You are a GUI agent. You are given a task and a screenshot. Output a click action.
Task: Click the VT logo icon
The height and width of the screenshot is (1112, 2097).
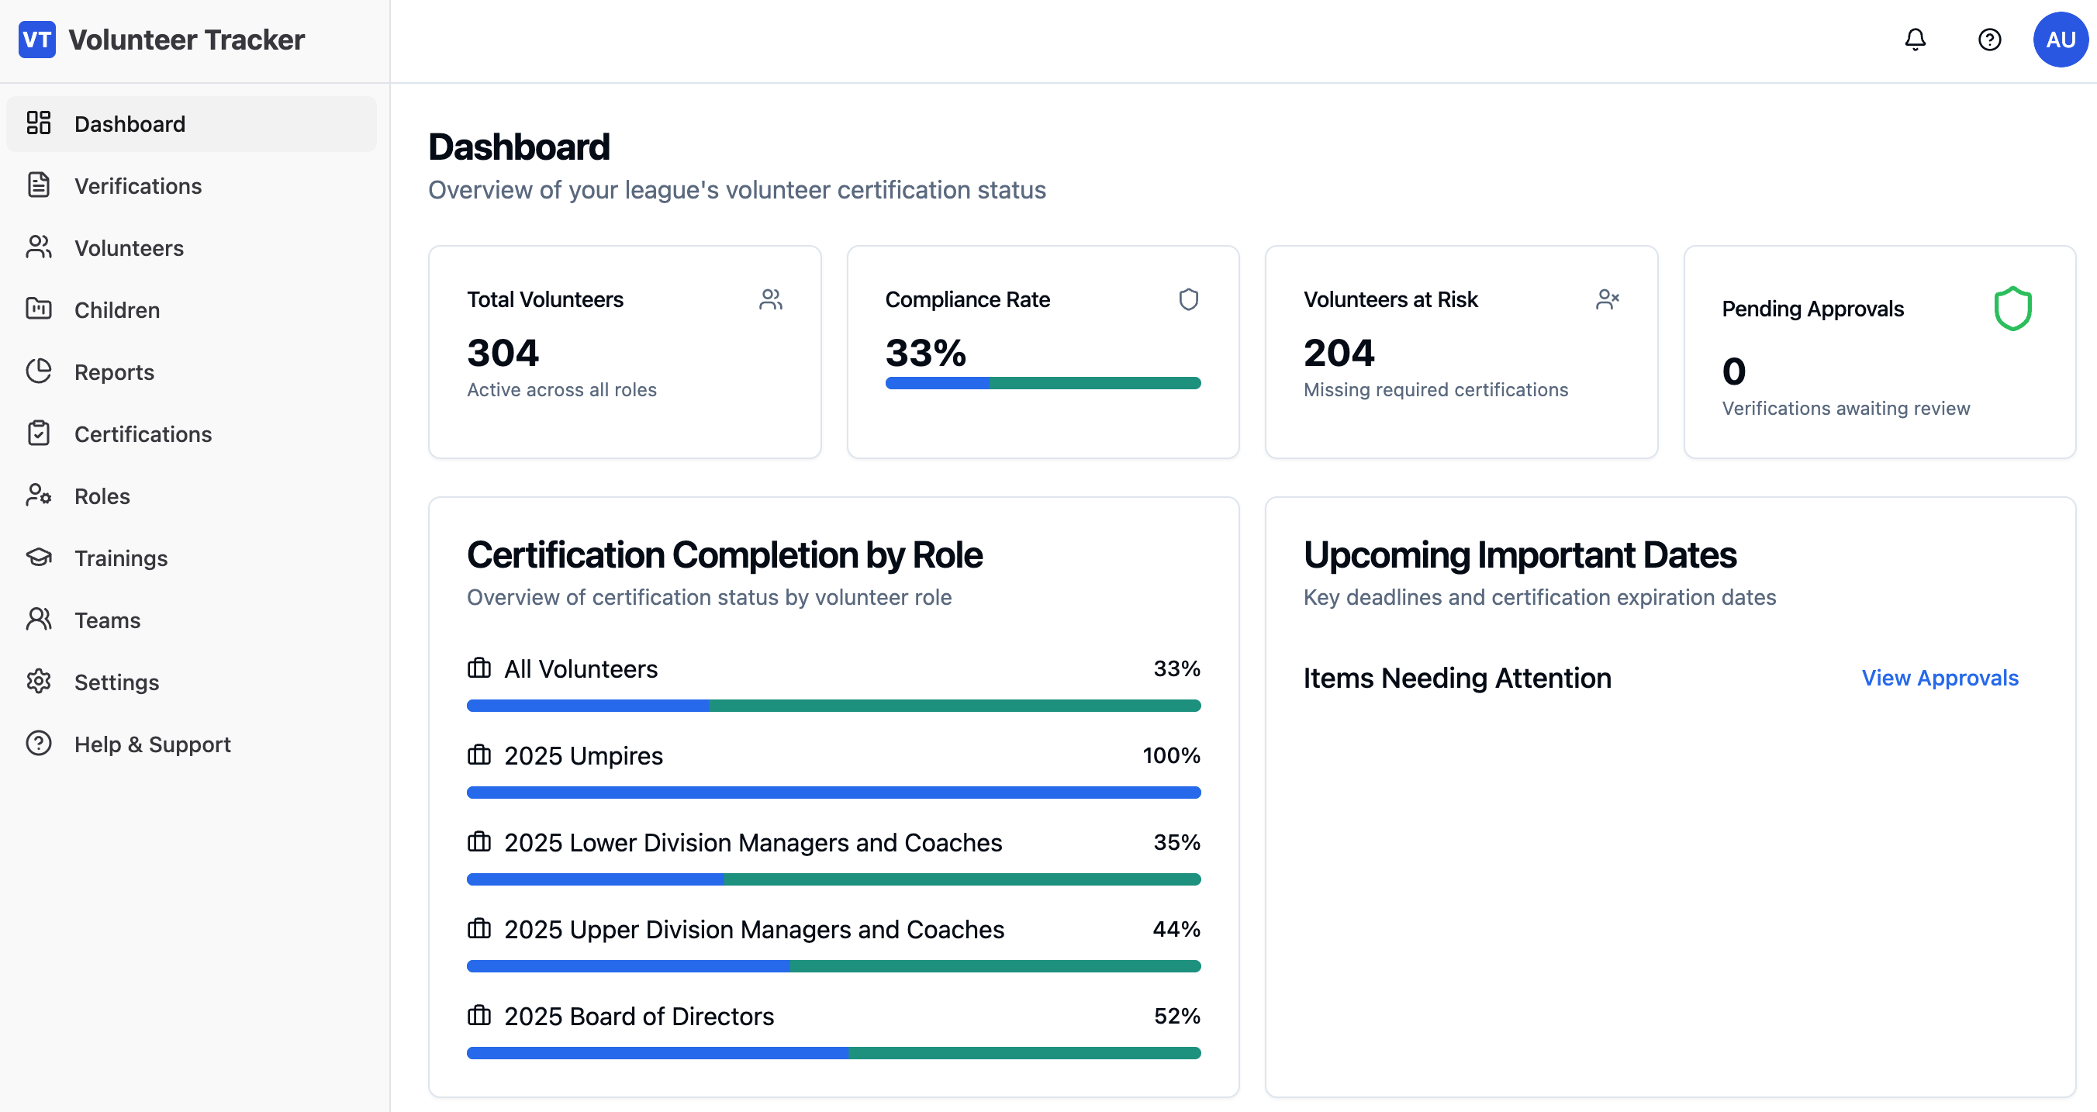(x=36, y=39)
